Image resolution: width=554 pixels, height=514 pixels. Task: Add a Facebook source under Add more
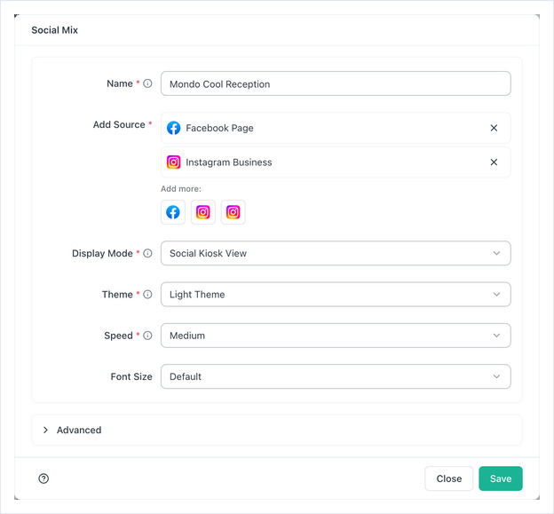[x=173, y=212]
